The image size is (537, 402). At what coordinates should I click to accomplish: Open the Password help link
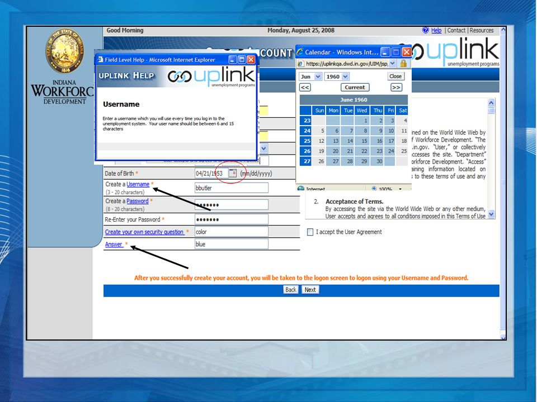(x=138, y=201)
